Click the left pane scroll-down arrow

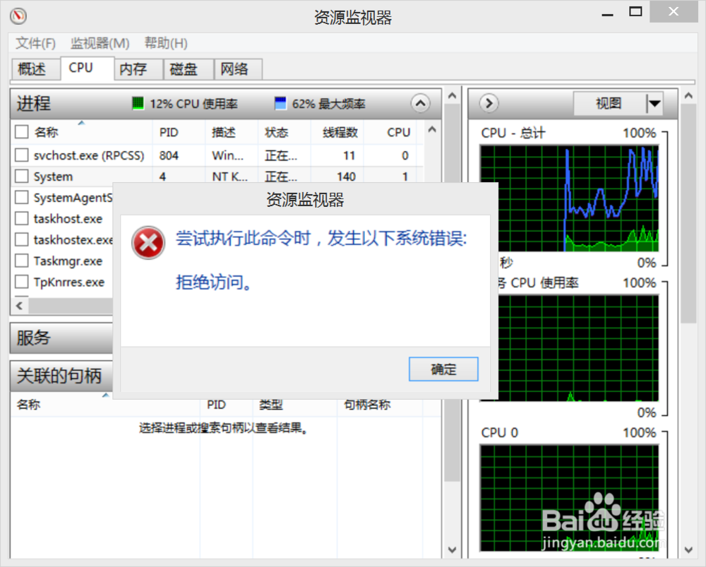453,550
